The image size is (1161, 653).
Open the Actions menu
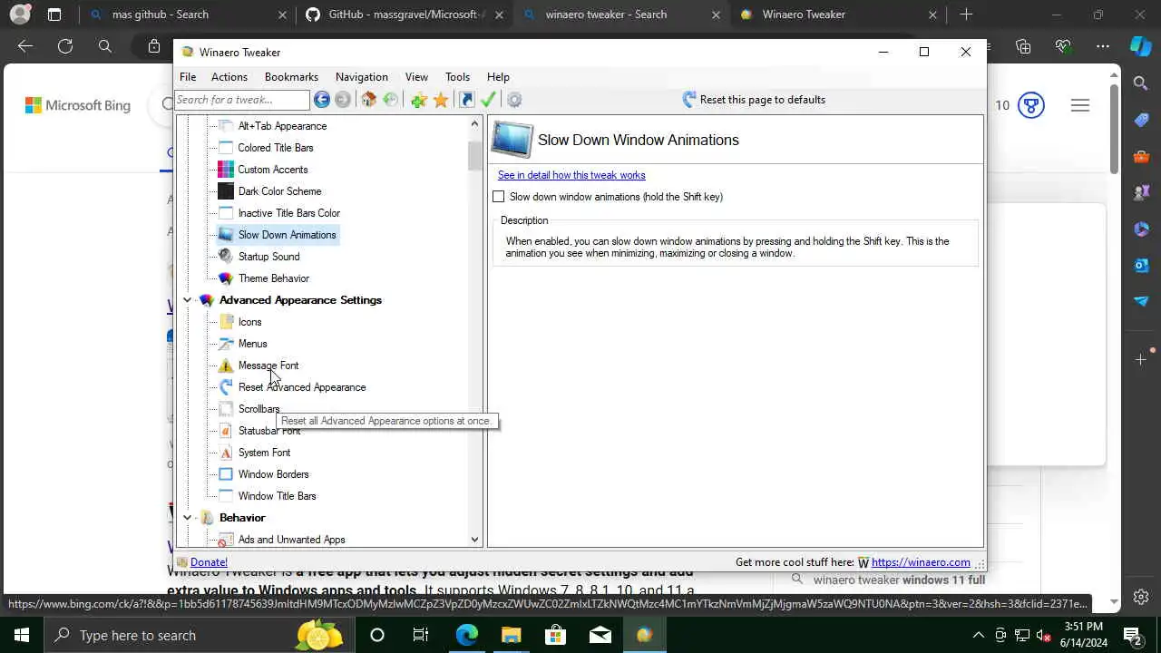(229, 77)
